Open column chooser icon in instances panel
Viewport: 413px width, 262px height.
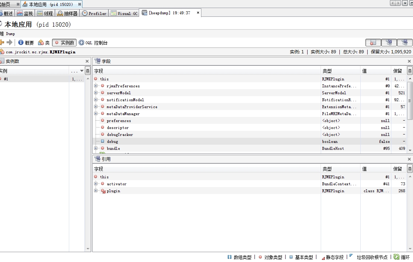(x=88, y=71)
